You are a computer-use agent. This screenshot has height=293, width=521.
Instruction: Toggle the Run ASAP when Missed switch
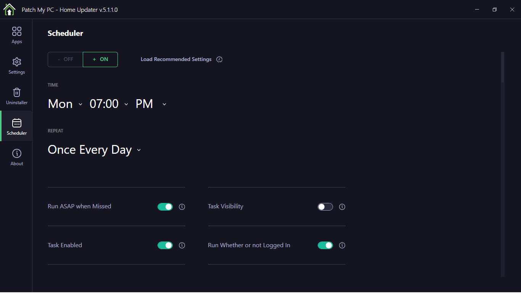pyautogui.click(x=165, y=207)
